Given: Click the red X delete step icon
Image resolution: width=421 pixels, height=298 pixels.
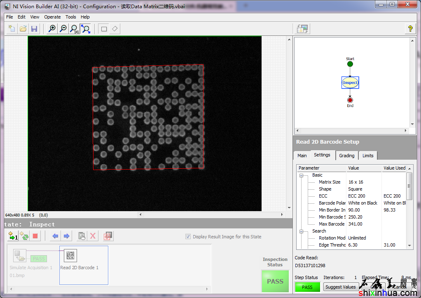Looking at the screenshot, I should (x=93, y=236).
